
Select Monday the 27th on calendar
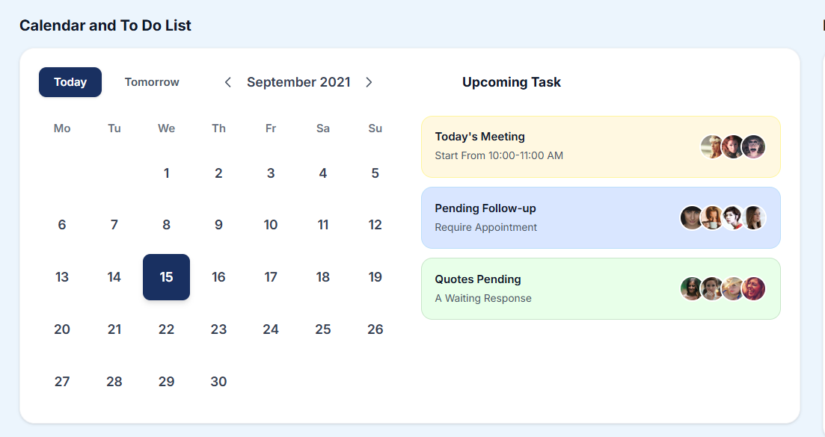[62, 382]
